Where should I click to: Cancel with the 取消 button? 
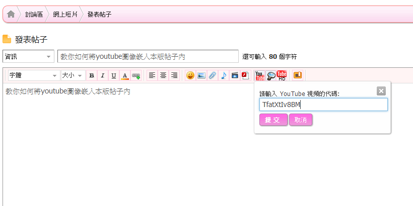(301, 120)
